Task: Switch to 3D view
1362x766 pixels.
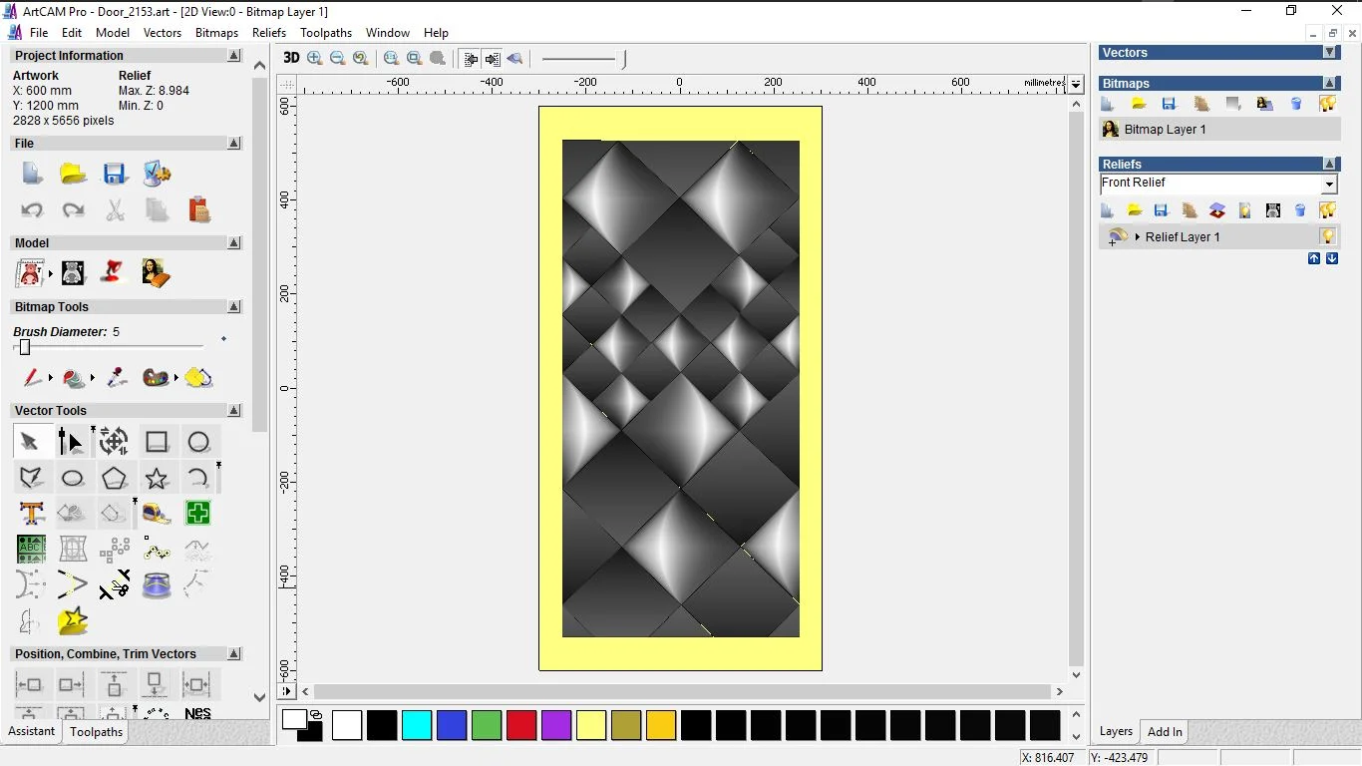Action: (291, 58)
